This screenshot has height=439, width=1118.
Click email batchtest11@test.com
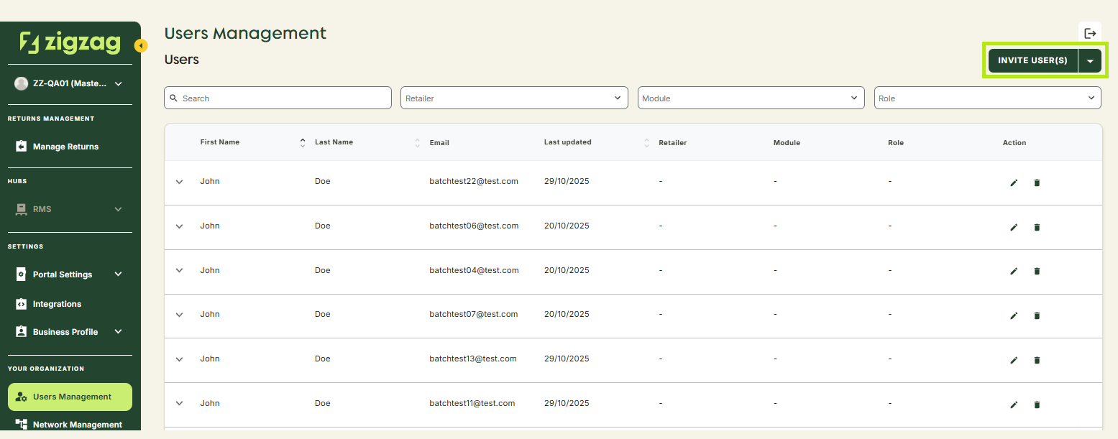tap(472, 403)
